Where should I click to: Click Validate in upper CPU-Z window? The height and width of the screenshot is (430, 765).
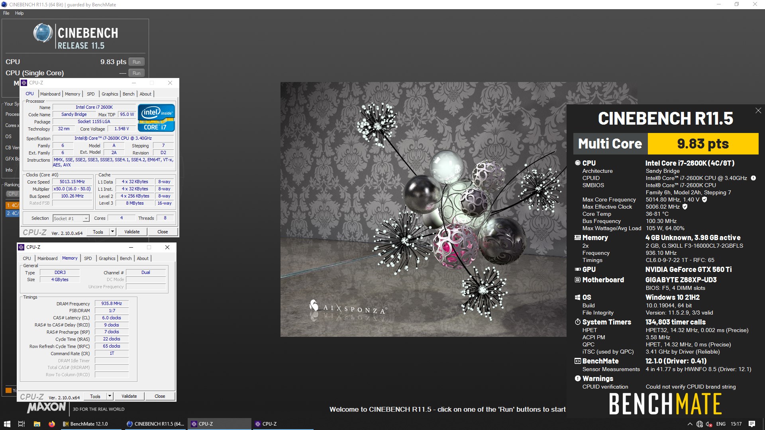click(x=132, y=232)
